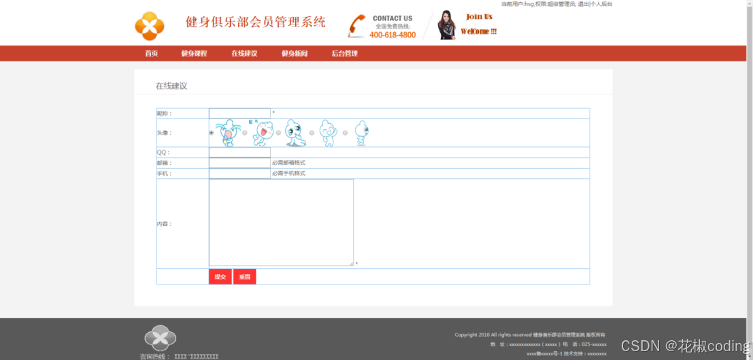The height and width of the screenshot is (360, 753).
Task: Click the small walking avatar image
Action: (361, 133)
